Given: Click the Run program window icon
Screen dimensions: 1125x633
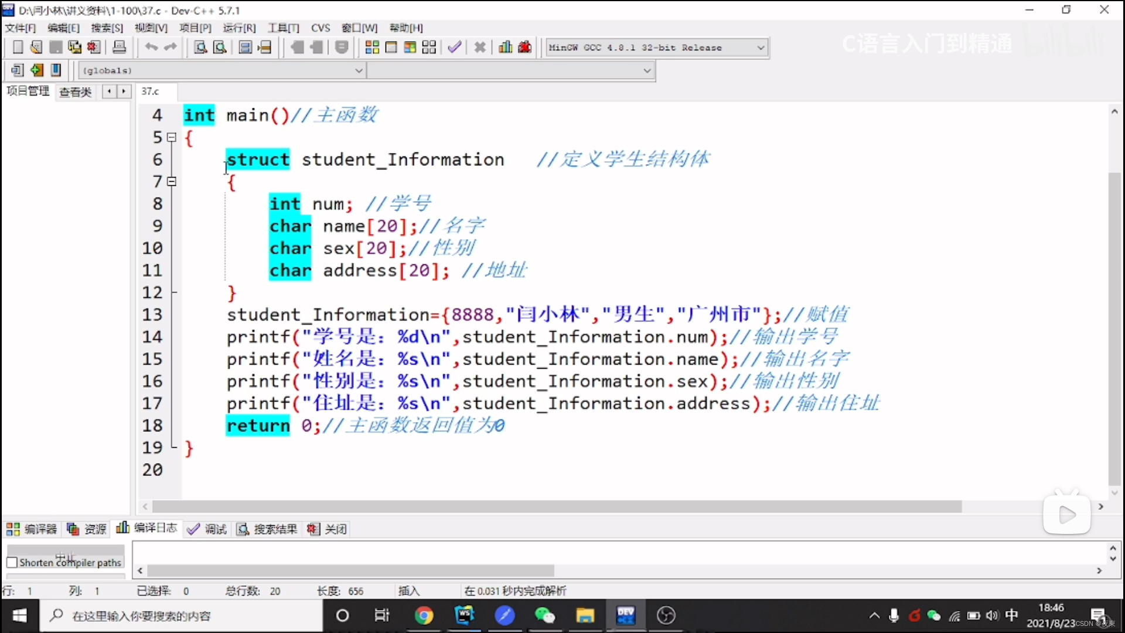Looking at the screenshot, I should tap(391, 47).
